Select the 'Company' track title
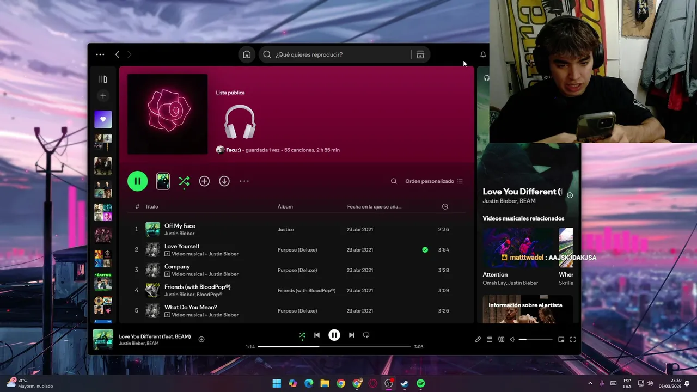This screenshot has height=392, width=697. click(177, 267)
